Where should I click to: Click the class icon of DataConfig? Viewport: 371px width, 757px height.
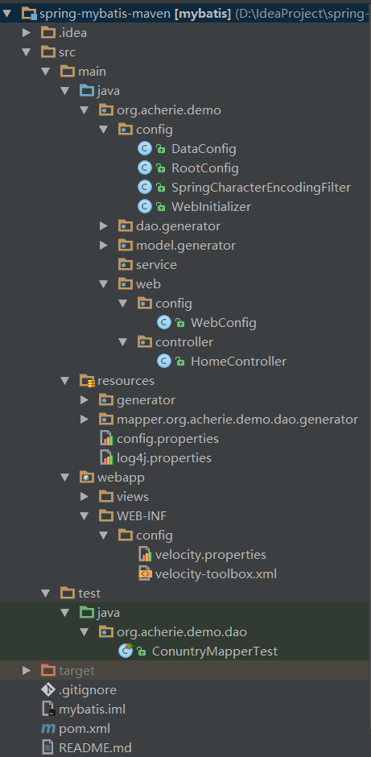point(145,149)
